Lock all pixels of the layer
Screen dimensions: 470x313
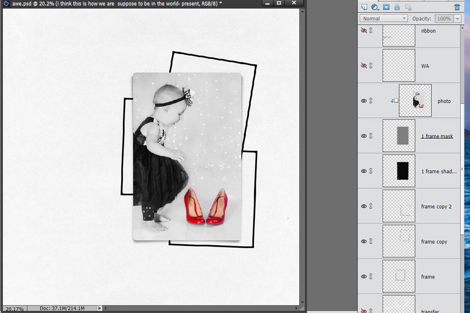click(x=397, y=7)
